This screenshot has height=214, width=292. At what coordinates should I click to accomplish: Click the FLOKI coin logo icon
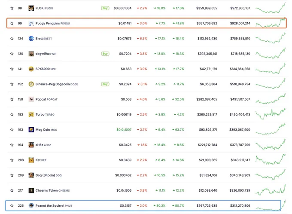(31, 8)
